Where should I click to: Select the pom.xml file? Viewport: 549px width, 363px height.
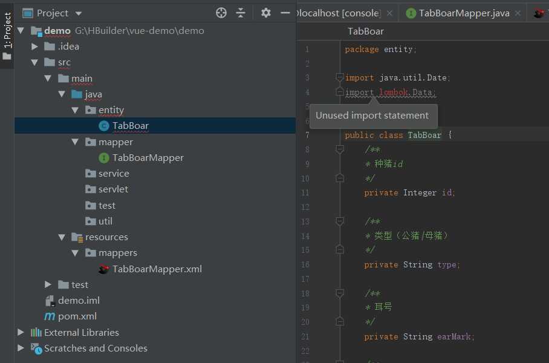[77, 316]
